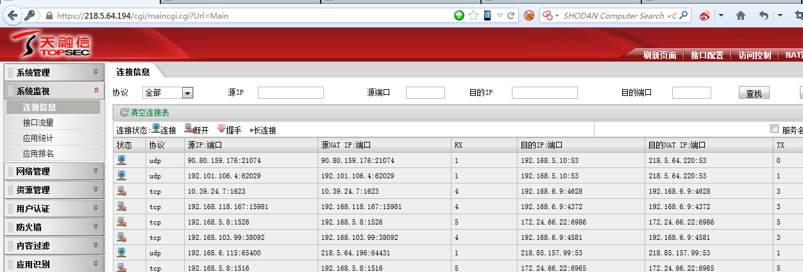Click the 查找 button
The width and height of the screenshot is (803, 272).
754,93
